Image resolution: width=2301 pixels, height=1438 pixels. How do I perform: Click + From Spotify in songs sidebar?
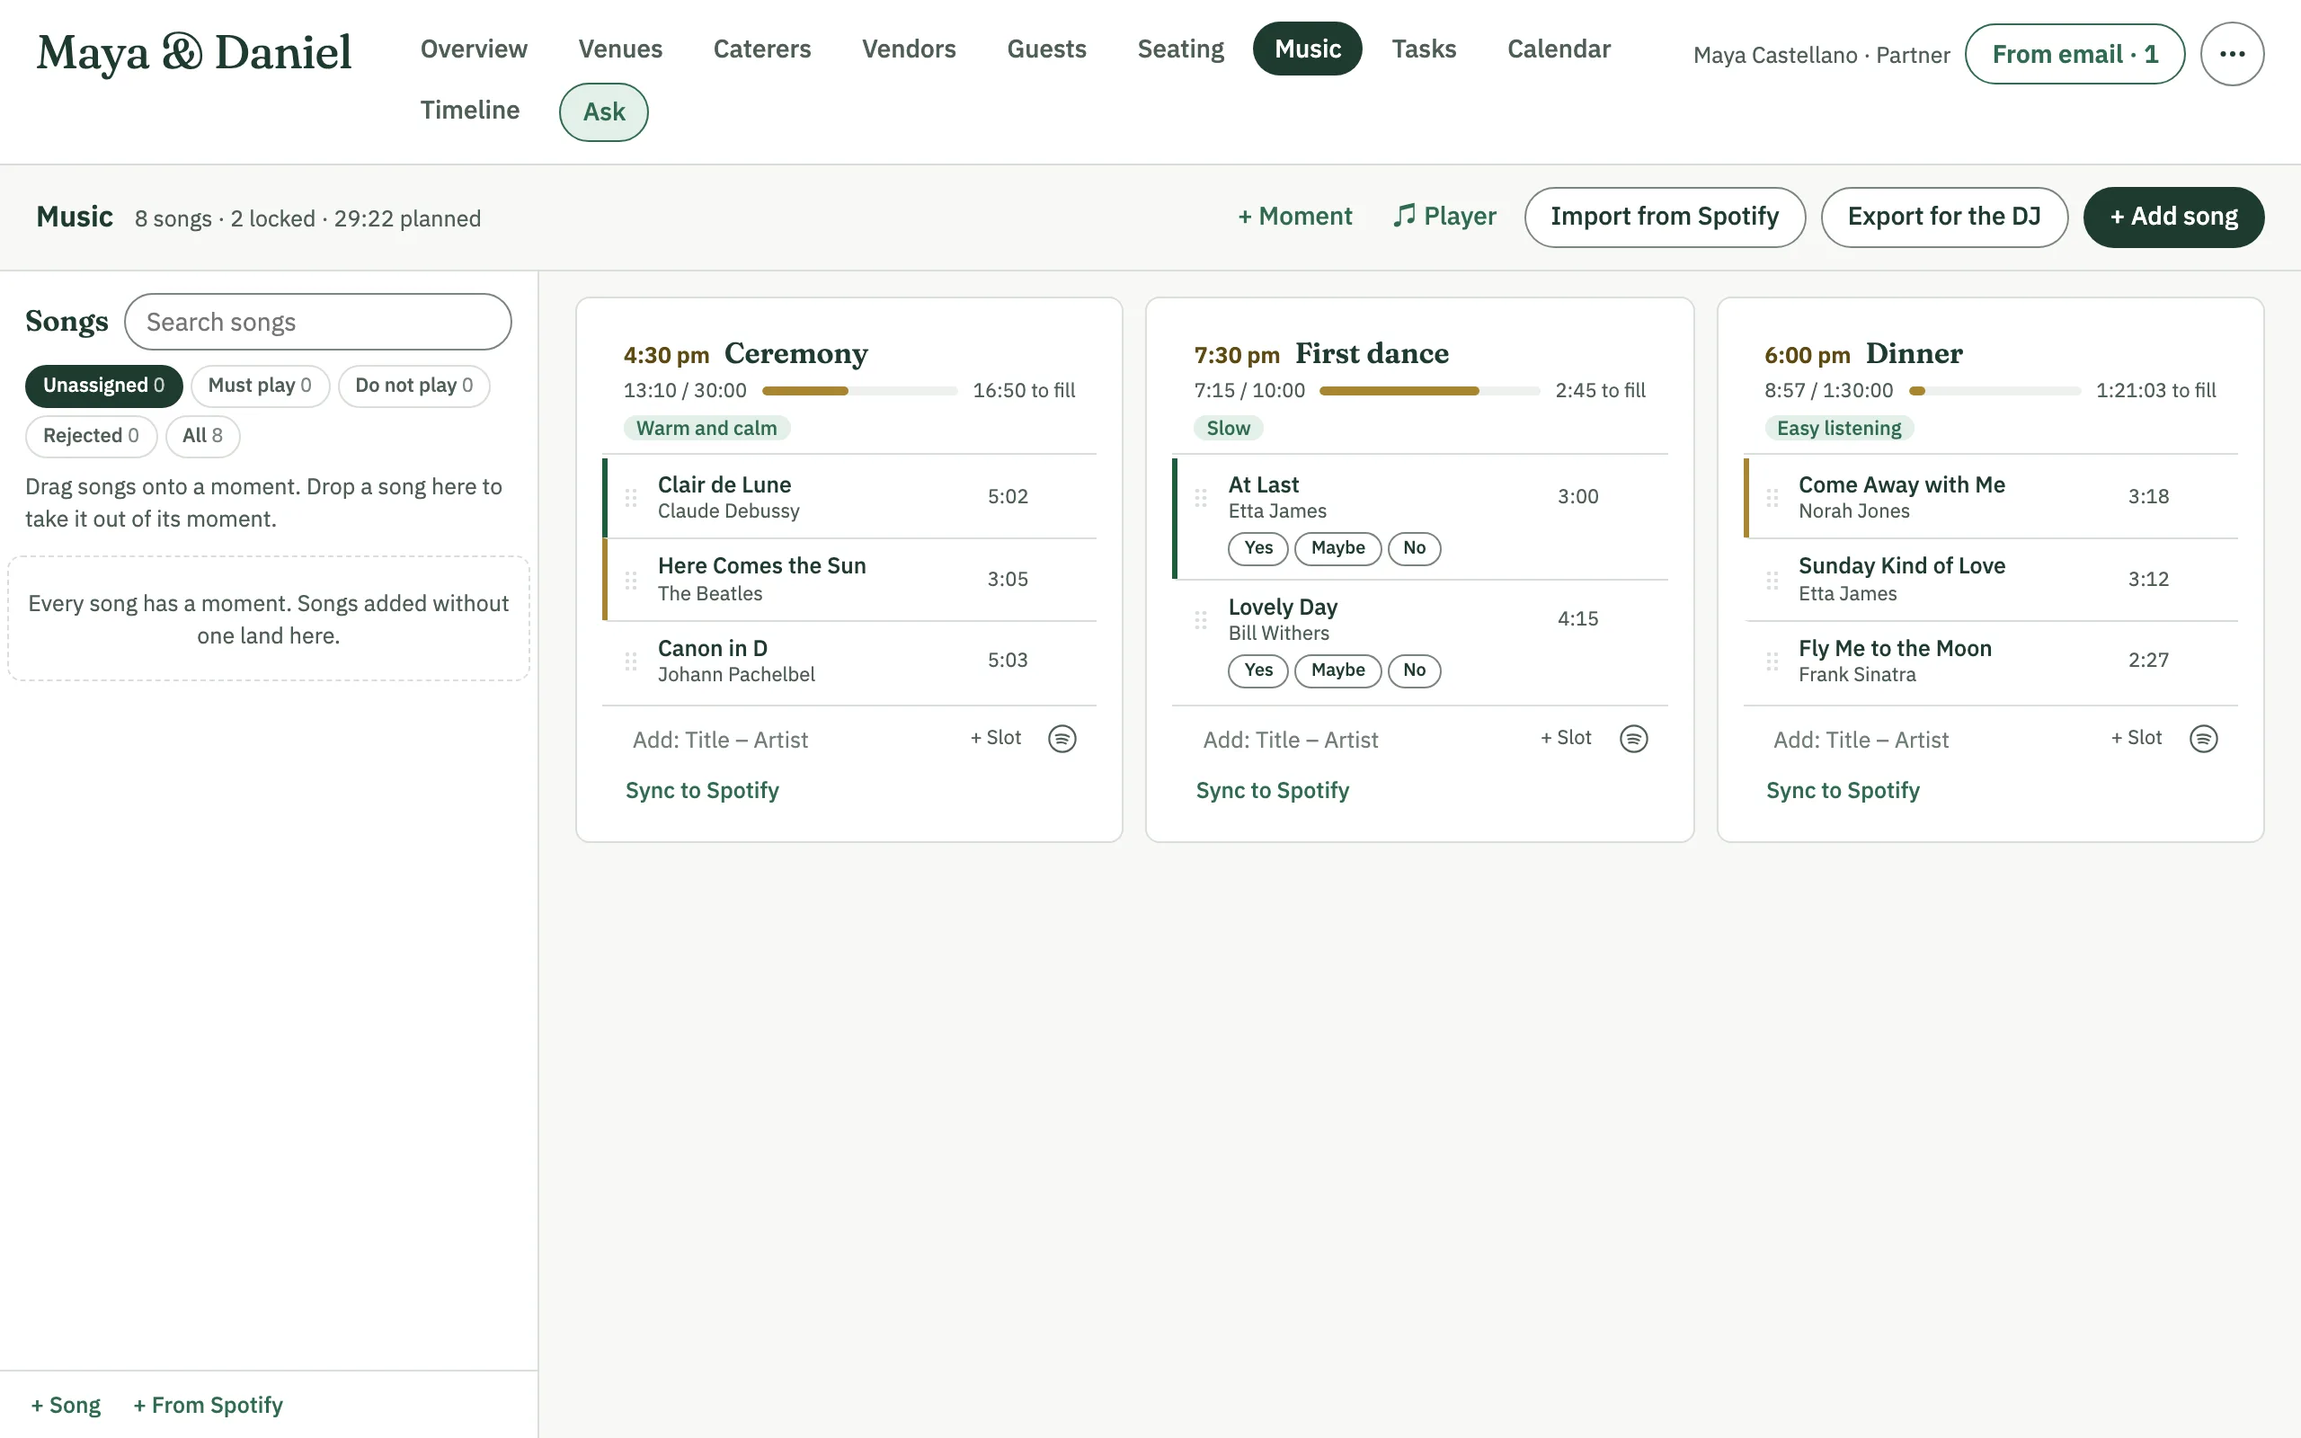208,1406
